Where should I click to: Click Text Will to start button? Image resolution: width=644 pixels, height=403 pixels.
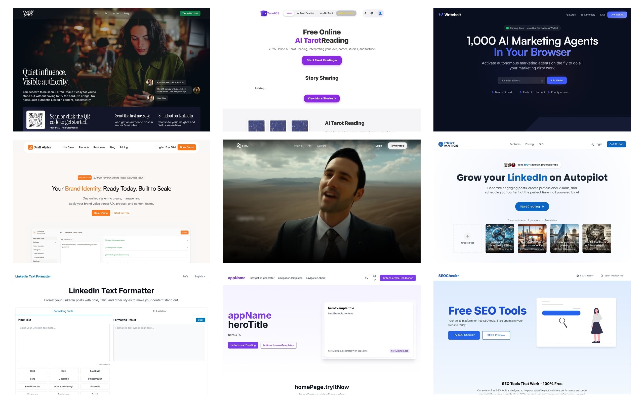(x=190, y=13)
